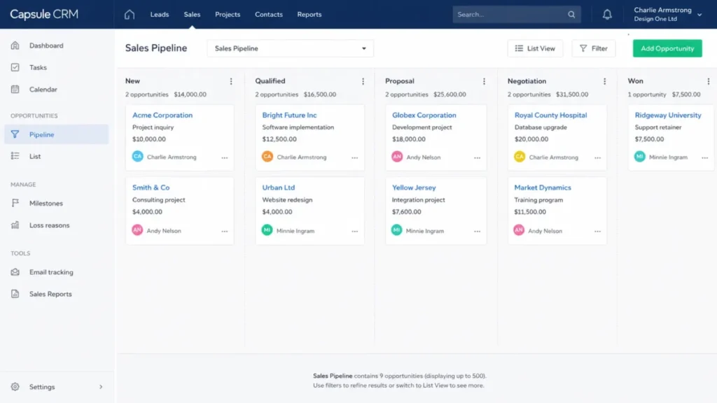
Task: Open the Projects menu
Action: [228, 15]
